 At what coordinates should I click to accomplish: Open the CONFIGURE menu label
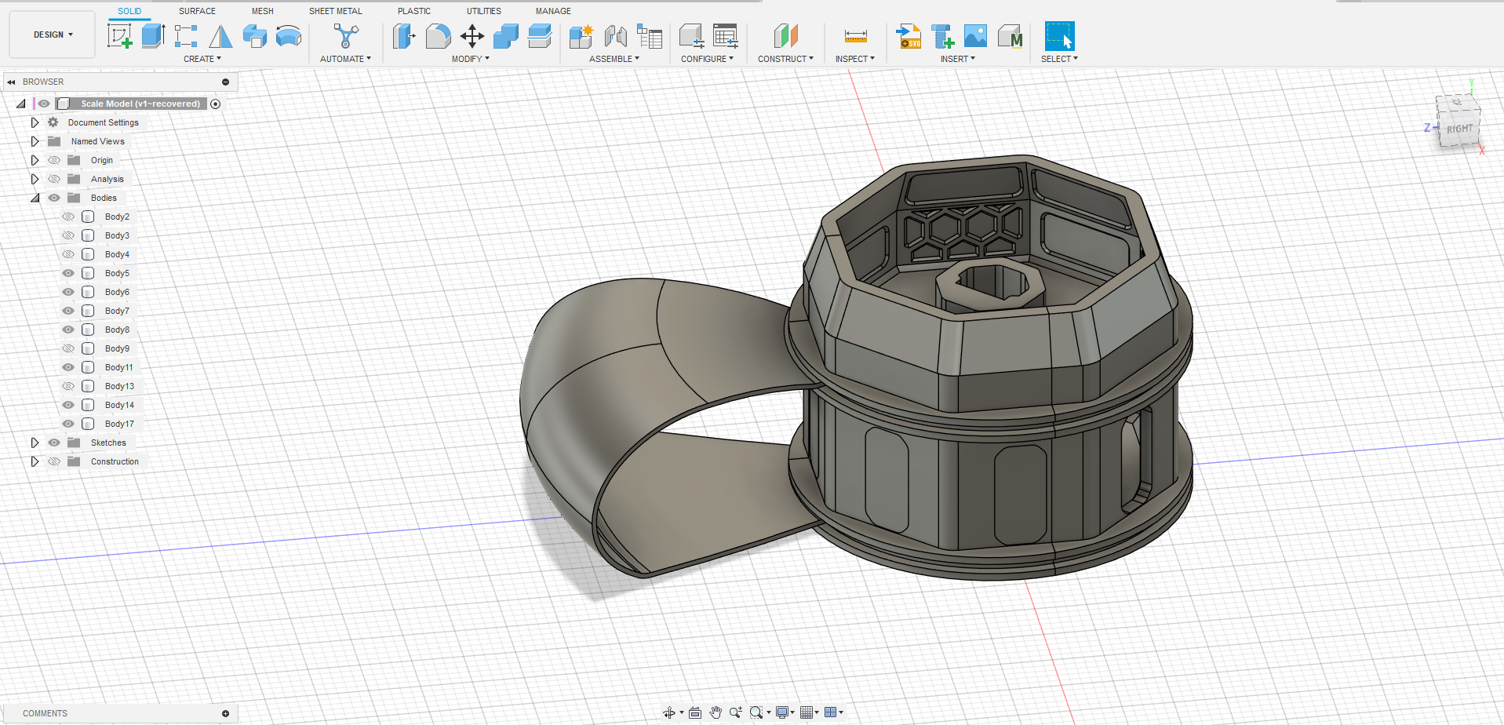click(707, 59)
